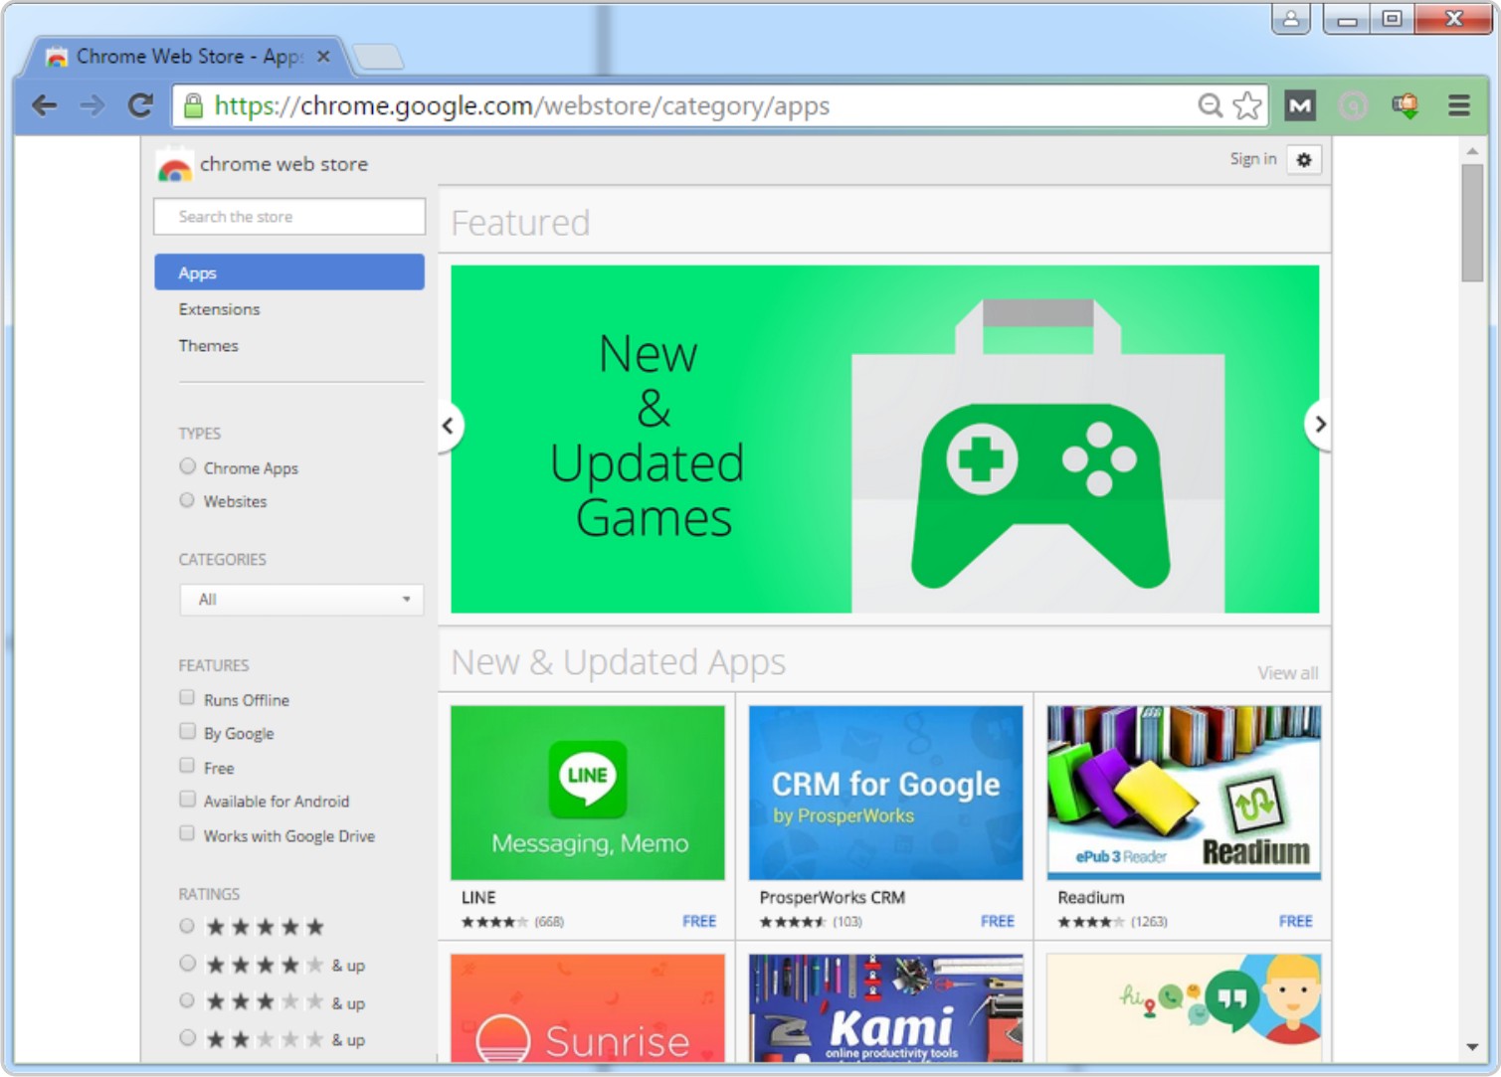Click the green padlock security icon
This screenshot has width=1501, height=1077.
tap(194, 105)
